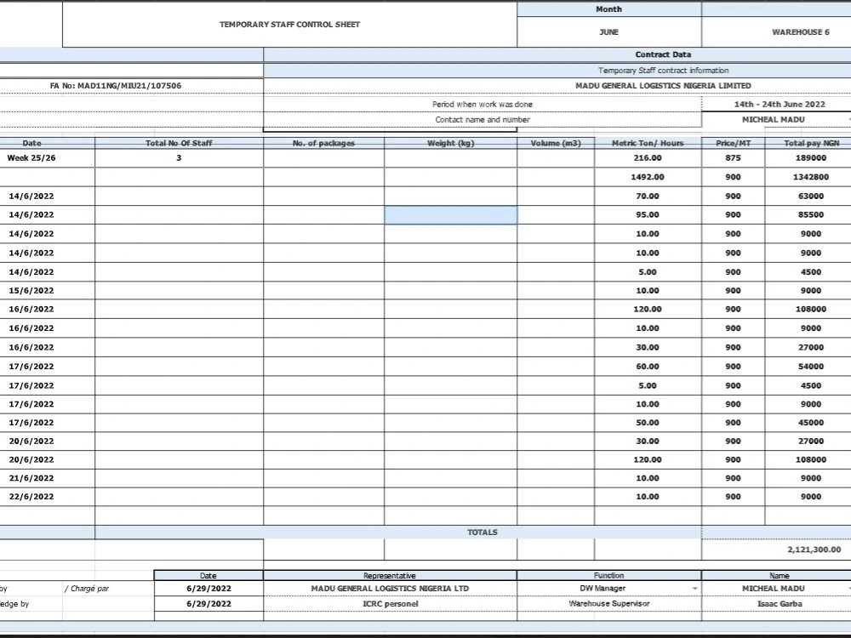Select 6/29/2022 date in ICRC personel row
Screen dimensions: 851x638
click(208, 604)
